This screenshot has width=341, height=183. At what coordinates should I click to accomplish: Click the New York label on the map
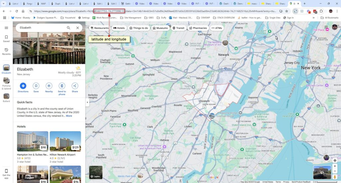tap(311, 68)
